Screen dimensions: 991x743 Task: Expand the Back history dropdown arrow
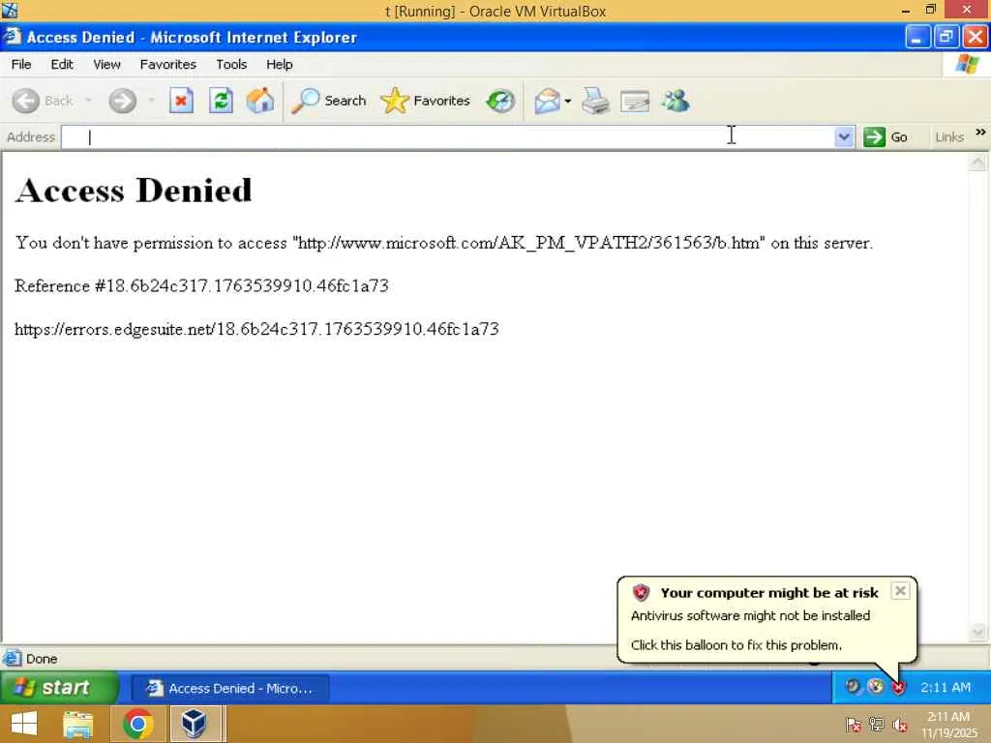click(x=88, y=101)
